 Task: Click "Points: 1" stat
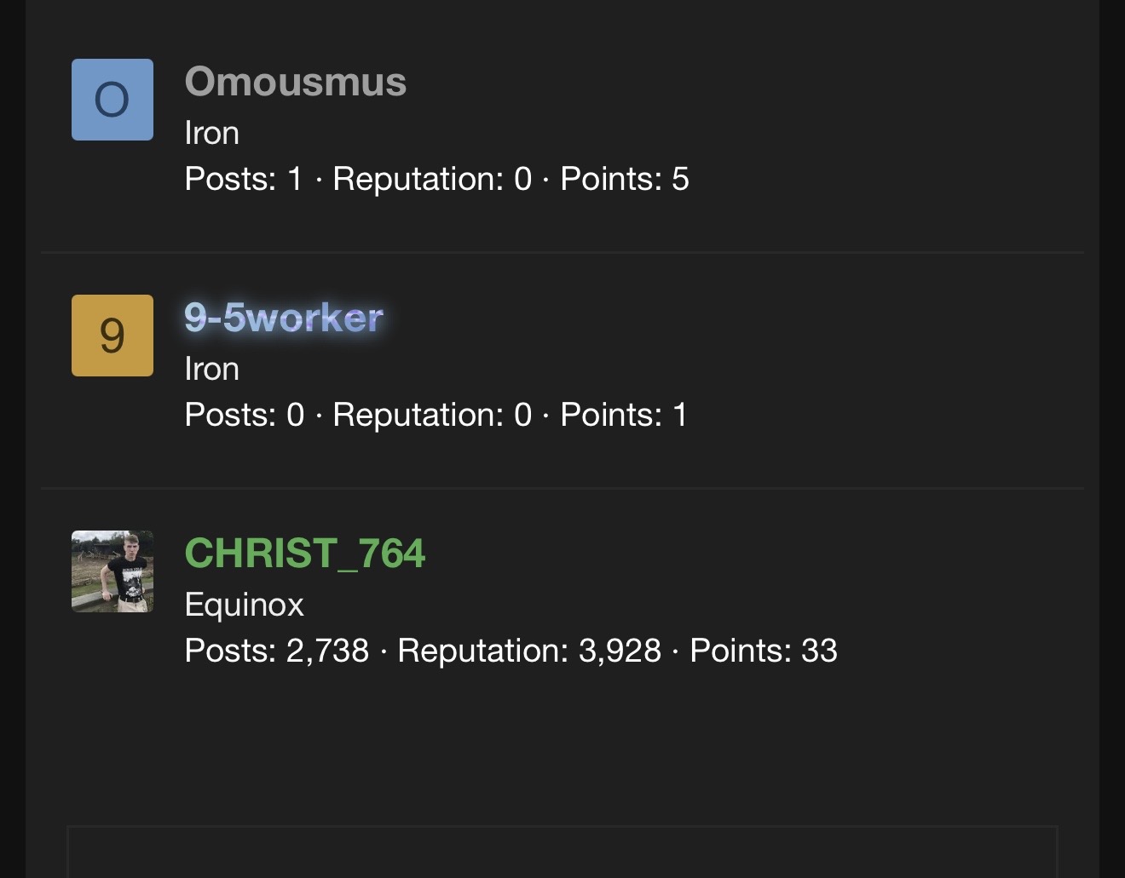(x=623, y=415)
